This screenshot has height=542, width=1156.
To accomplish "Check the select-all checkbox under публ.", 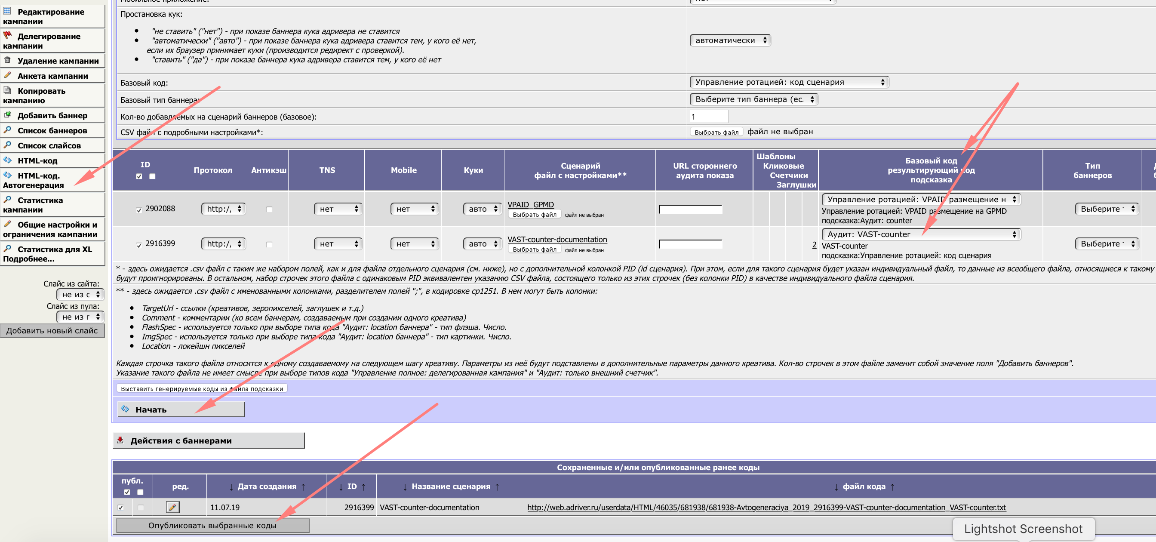I will [x=127, y=492].
